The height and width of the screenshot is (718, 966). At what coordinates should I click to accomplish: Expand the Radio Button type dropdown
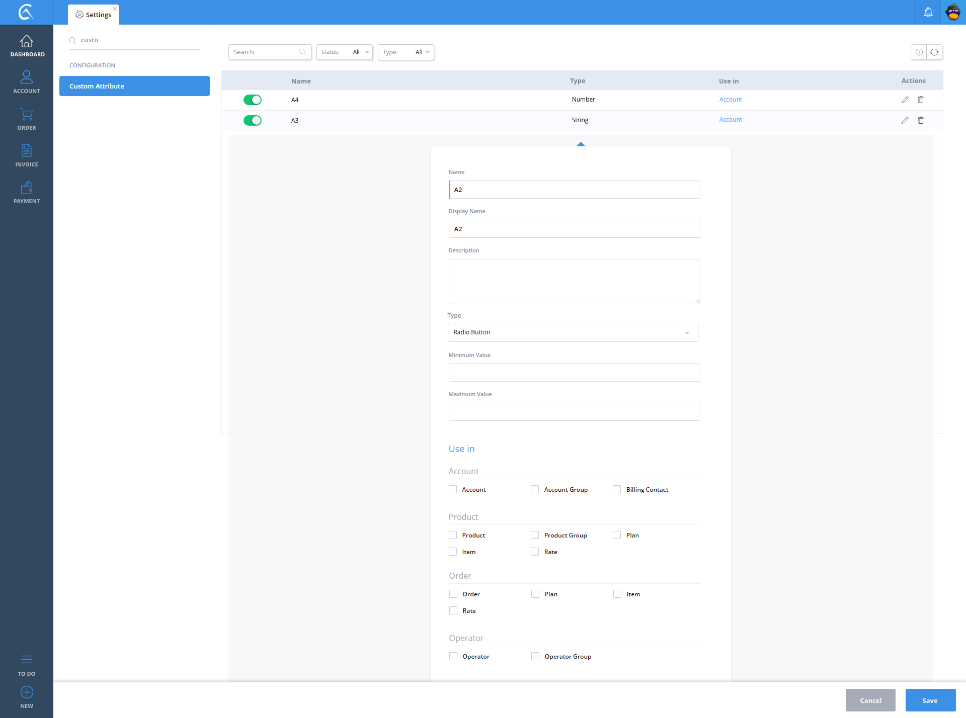(x=573, y=333)
